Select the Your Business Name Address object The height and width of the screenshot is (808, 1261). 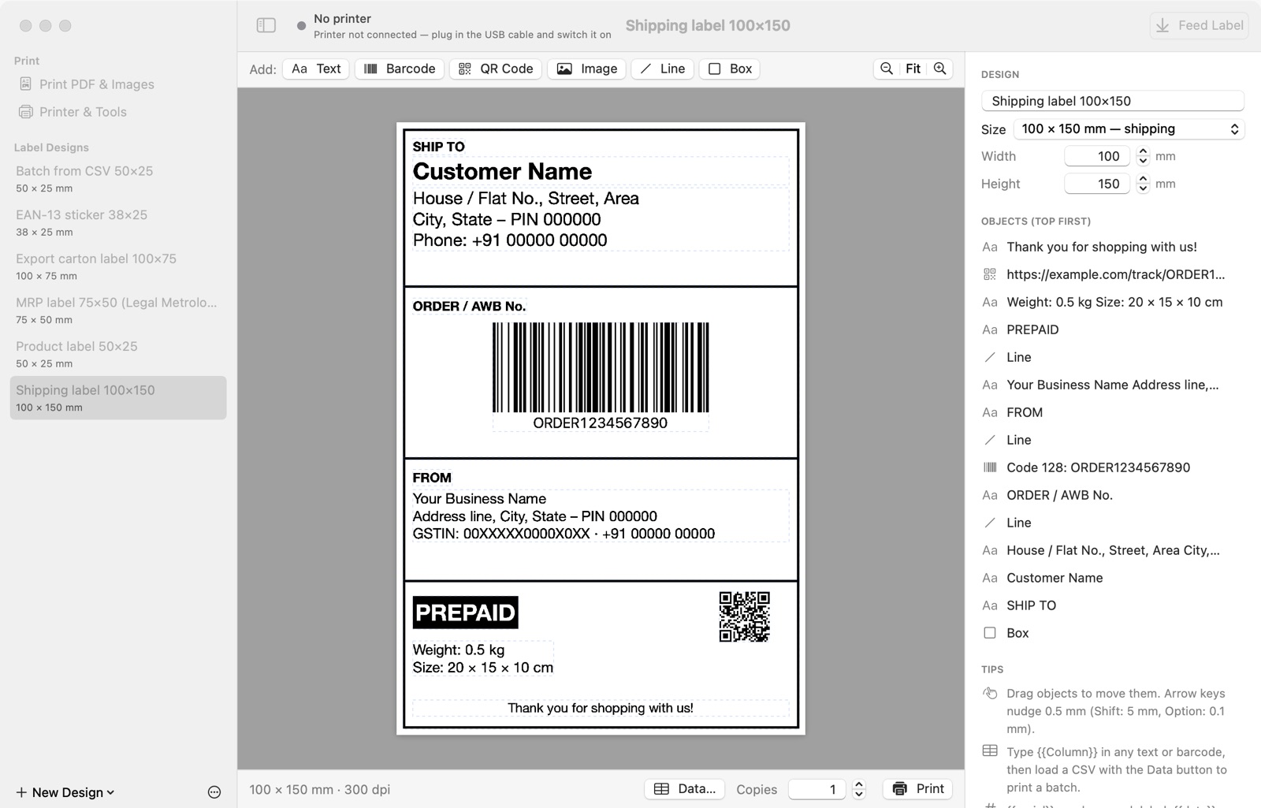click(1112, 385)
